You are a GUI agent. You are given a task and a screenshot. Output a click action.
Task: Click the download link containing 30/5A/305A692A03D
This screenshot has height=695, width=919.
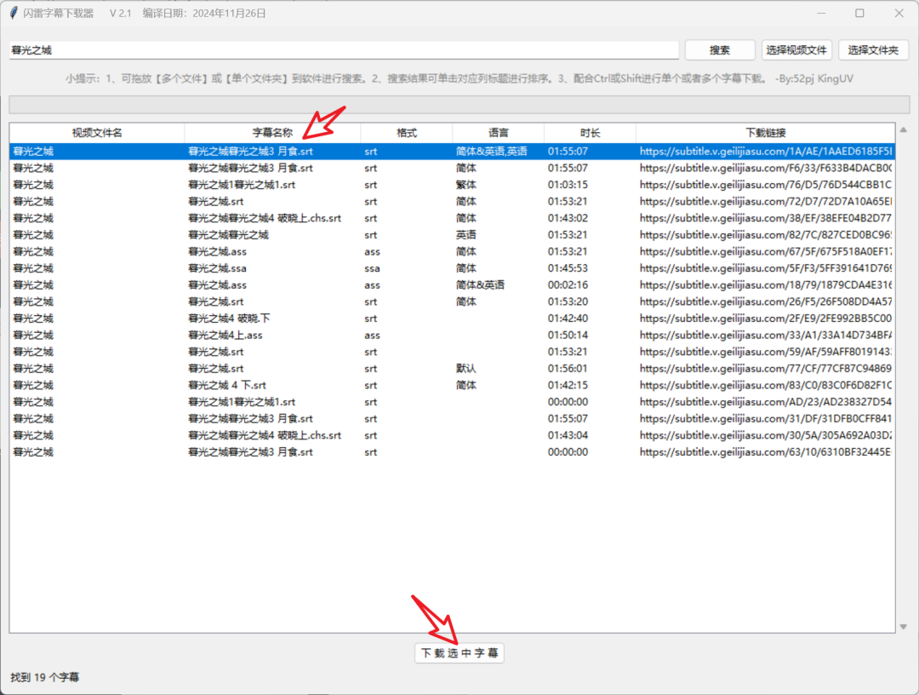pyautogui.click(x=766, y=436)
